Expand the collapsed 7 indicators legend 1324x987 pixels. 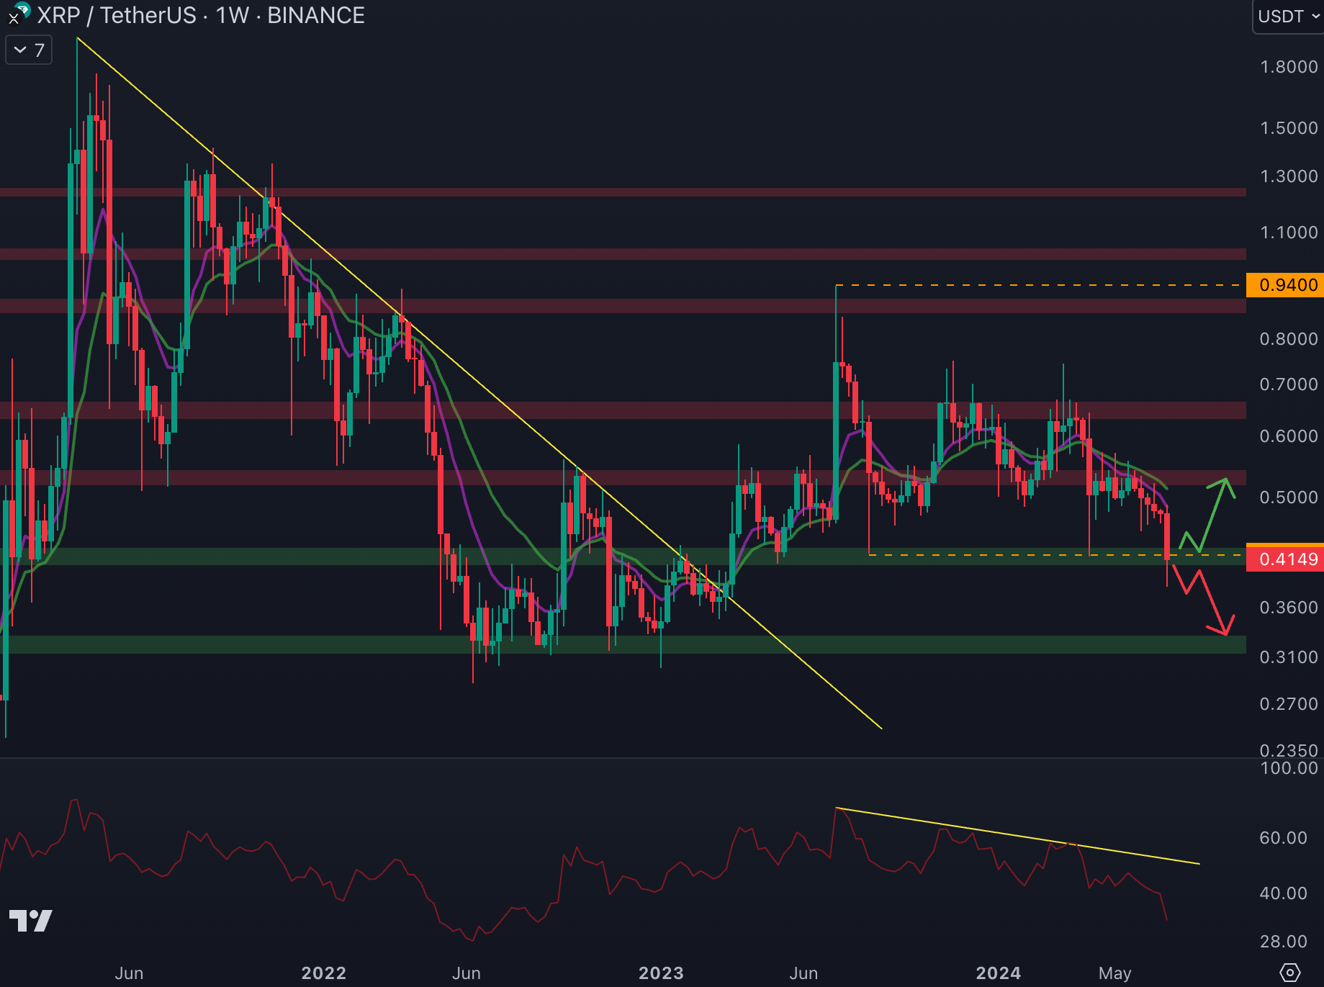[x=29, y=50]
